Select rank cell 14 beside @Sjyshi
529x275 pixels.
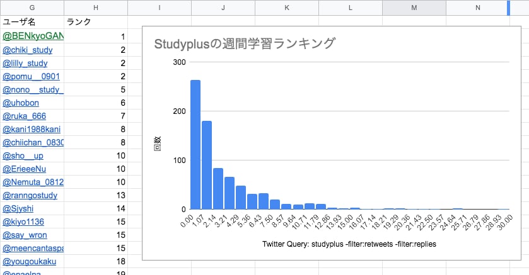click(96, 208)
